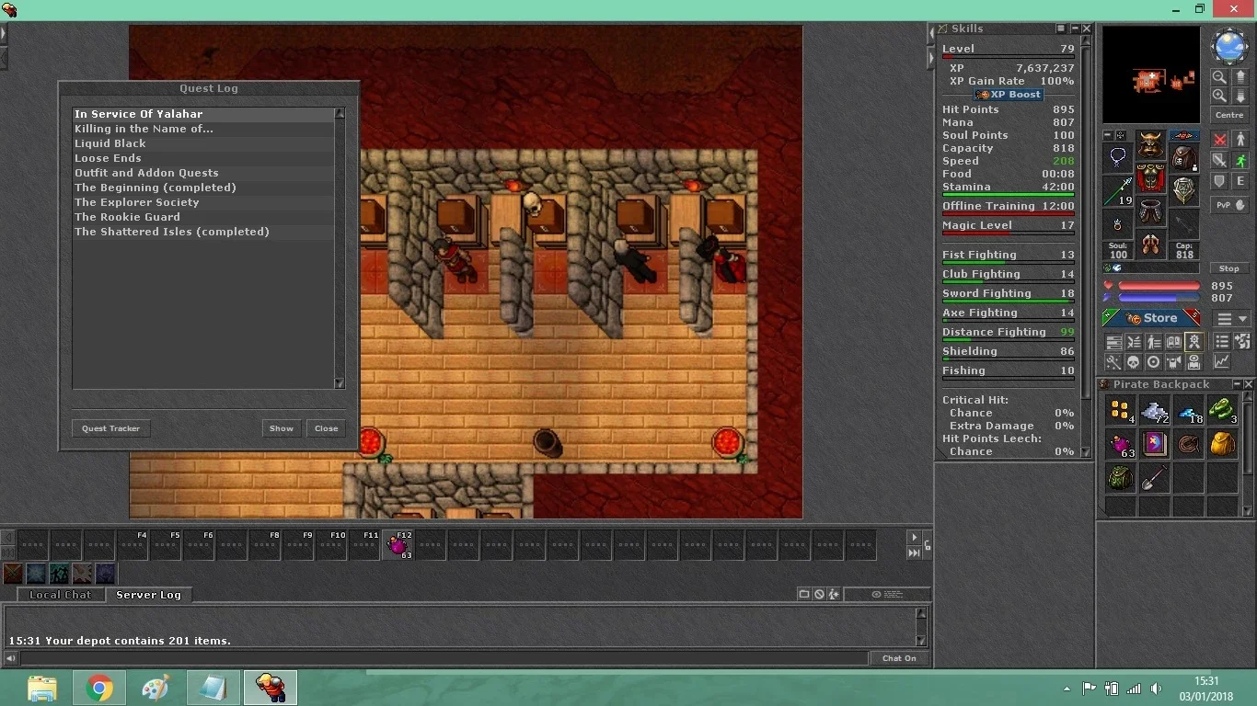This screenshot has height=706, width=1257.
Task: Toggle the PvP mode button
Action: pyautogui.click(x=1229, y=205)
